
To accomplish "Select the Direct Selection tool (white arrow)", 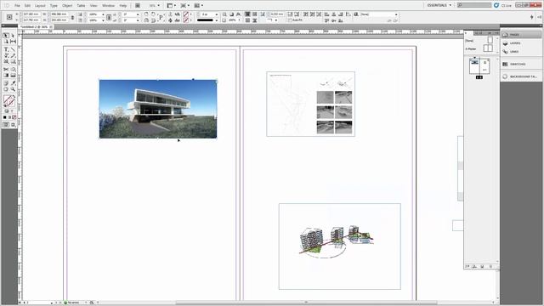I will (x=13, y=36).
